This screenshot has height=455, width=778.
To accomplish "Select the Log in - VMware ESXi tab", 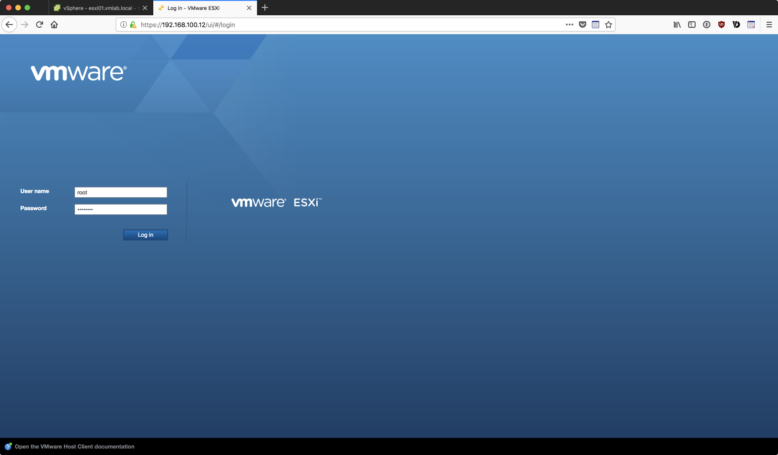I will pyautogui.click(x=199, y=8).
